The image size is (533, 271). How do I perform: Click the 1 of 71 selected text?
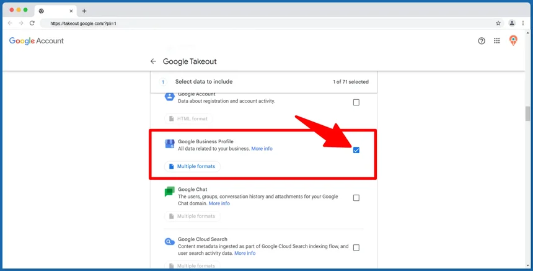pos(350,82)
